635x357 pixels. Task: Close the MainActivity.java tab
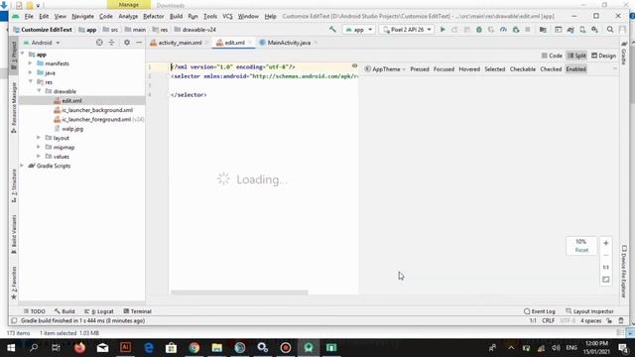pyautogui.click(x=316, y=43)
